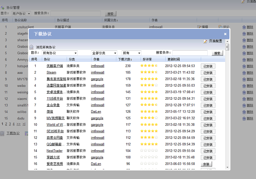Click the gear icon next to 下载协议 link
The image size is (256, 179).
pyautogui.click(x=2, y=133)
